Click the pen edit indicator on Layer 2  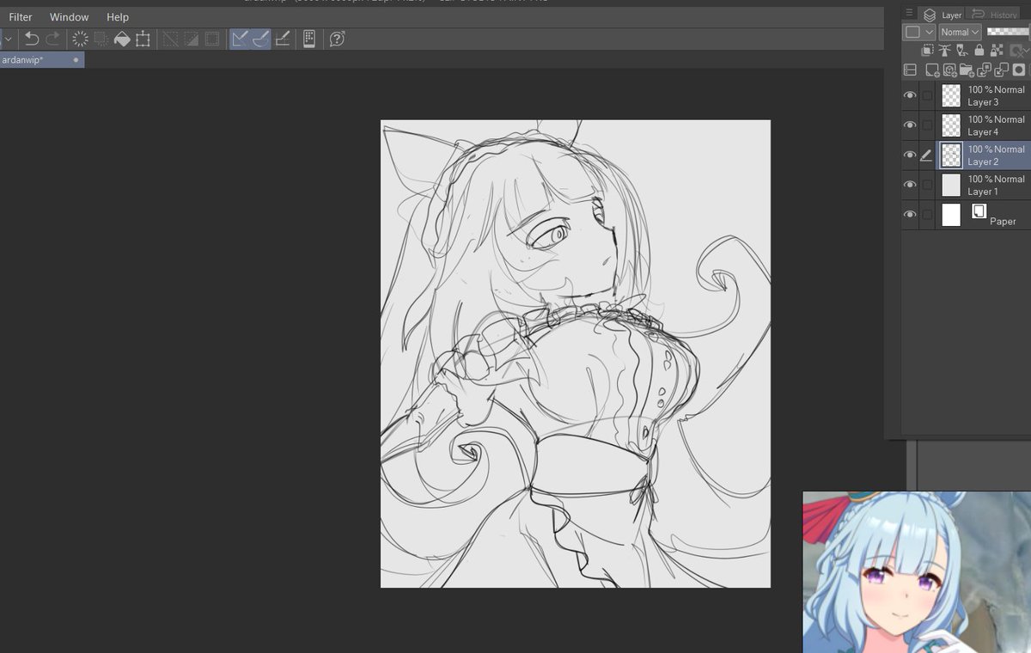tap(926, 156)
